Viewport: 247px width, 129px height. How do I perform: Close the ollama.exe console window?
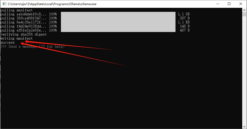click(x=241, y=4)
